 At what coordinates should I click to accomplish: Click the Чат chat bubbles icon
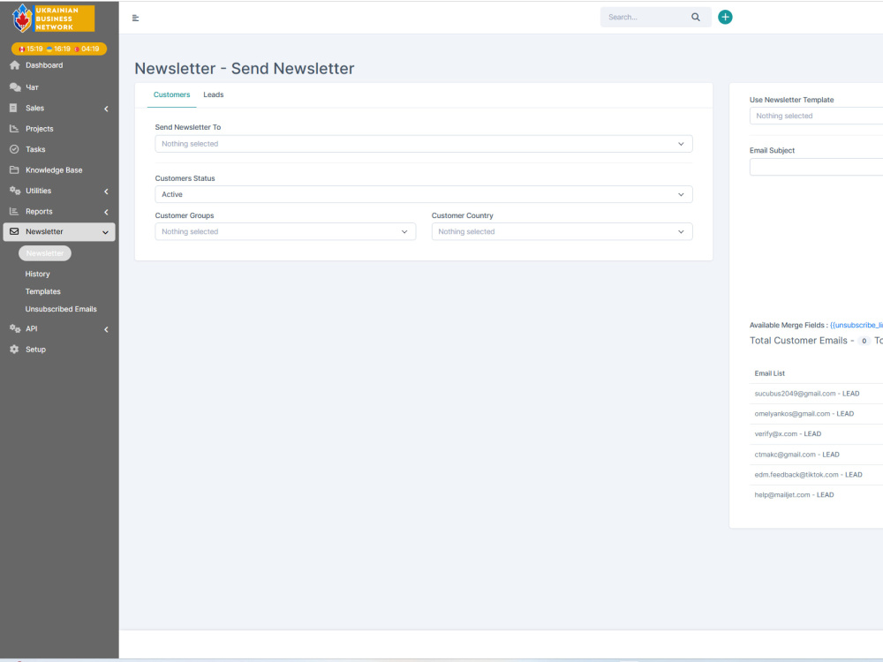(x=15, y=87)
